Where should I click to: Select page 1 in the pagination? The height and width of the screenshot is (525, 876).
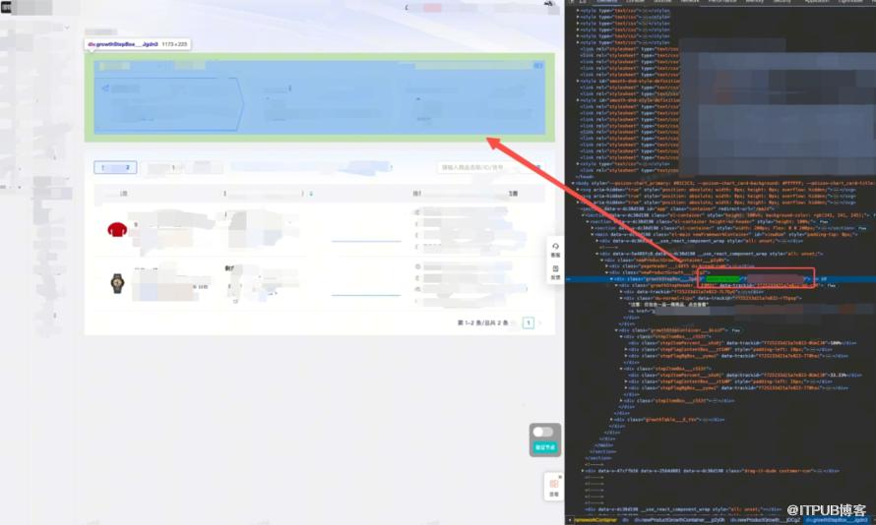point(528,322)
